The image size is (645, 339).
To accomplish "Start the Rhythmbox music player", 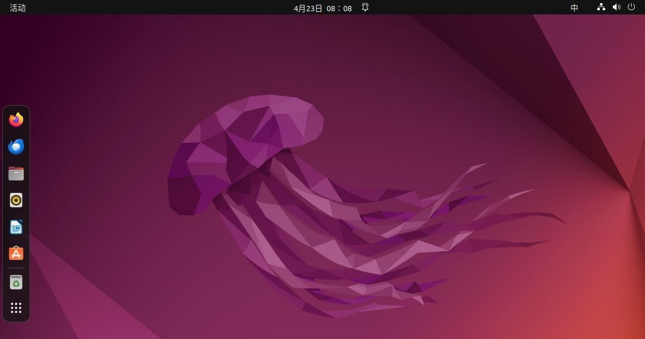I will (16, 200).
